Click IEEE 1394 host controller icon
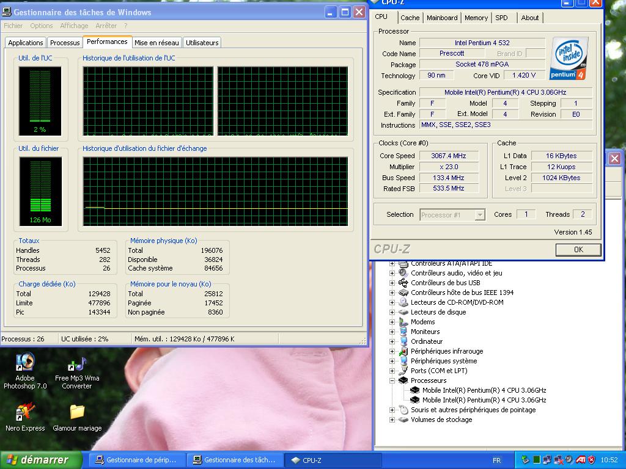 403,293
